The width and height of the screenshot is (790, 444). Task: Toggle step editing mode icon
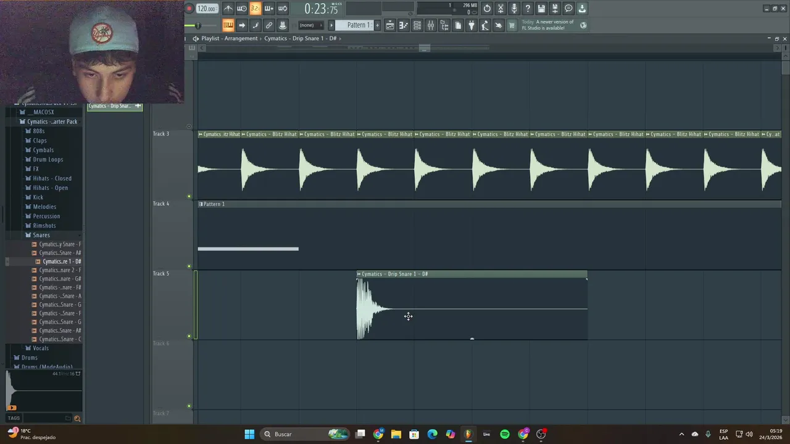(256, 25)
